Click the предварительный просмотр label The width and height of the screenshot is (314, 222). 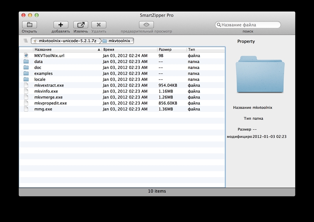point(147,31)
